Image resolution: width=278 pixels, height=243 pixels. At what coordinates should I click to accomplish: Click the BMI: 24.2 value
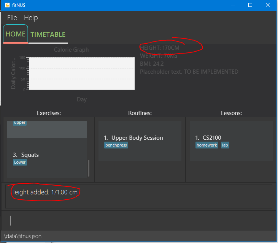click(152, 64)
